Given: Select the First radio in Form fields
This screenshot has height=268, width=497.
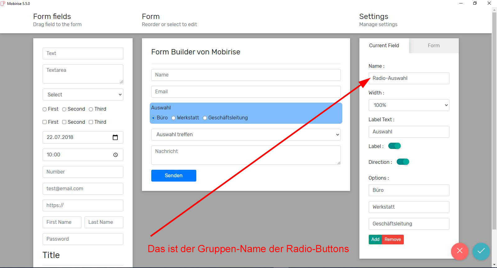Looking at the screenshot, I should (45, 109).
